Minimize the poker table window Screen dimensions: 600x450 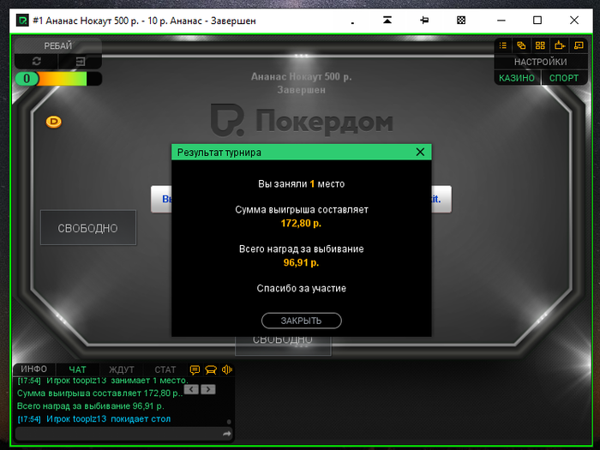pos(501,21)
